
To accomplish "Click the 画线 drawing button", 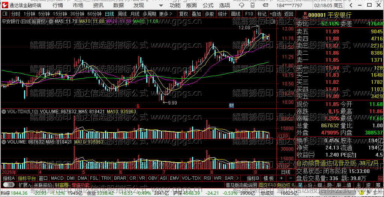I will (235, 14).
